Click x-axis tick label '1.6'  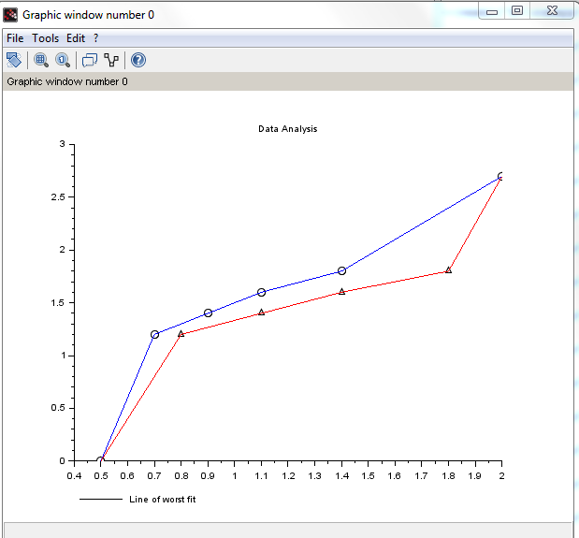point(395,476)
